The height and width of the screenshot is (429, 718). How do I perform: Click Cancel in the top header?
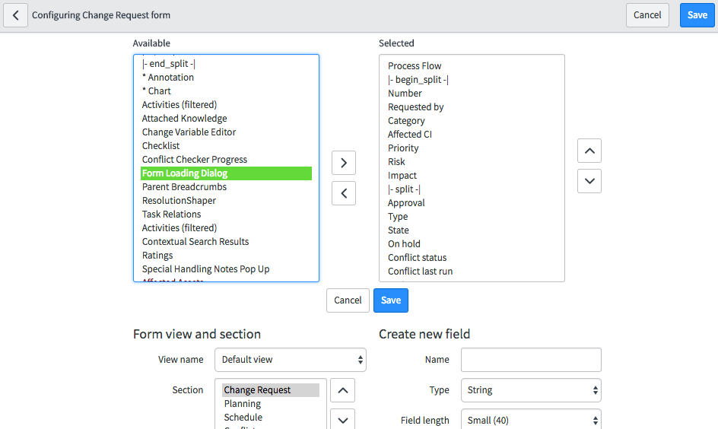pyautogui.click(x=647, y=15)
